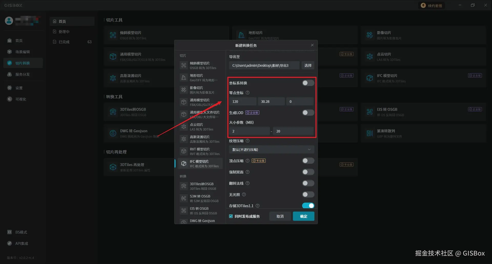Select the 处理中 task tab
This screenshot has height=264, width=492.
pyautogui.click(x=72, y=31)
